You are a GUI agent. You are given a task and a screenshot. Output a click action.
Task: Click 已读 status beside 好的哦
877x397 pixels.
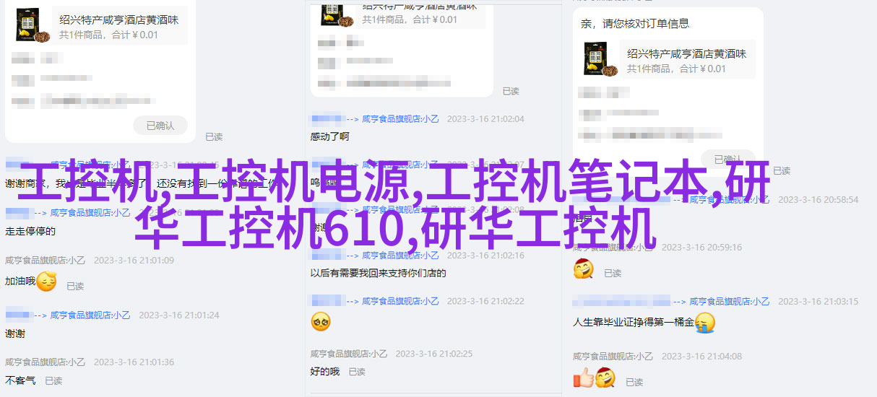click(x=357, y=372)
